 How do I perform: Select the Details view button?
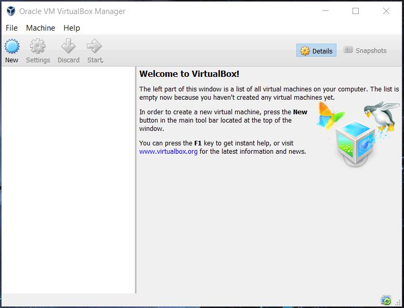(x=316, y=50)
